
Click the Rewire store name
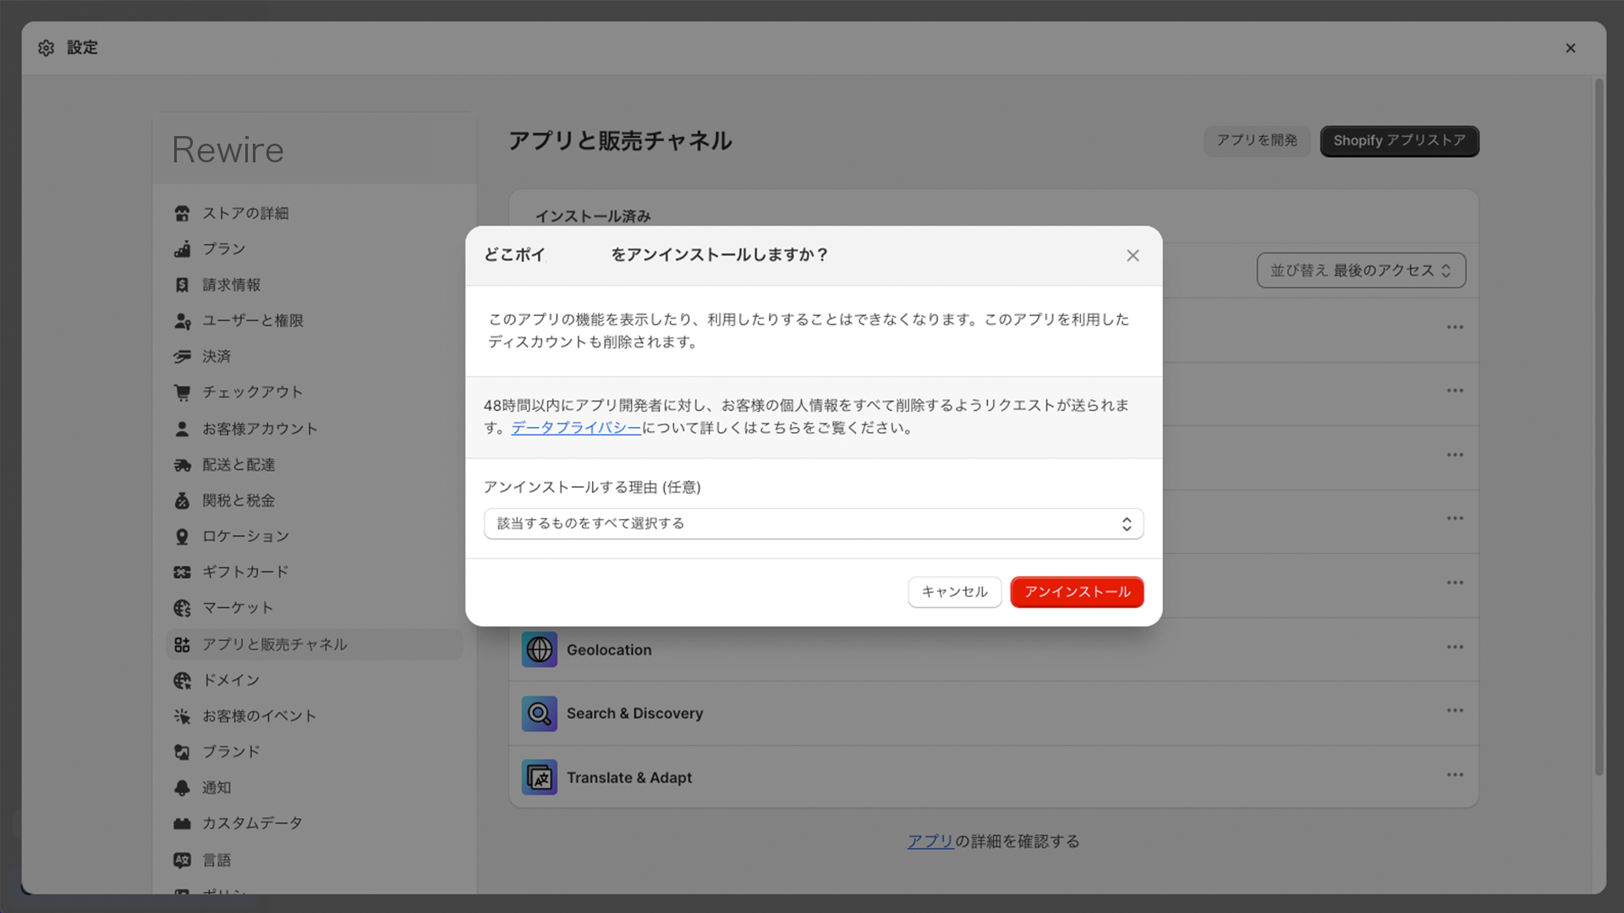[228, 150]
